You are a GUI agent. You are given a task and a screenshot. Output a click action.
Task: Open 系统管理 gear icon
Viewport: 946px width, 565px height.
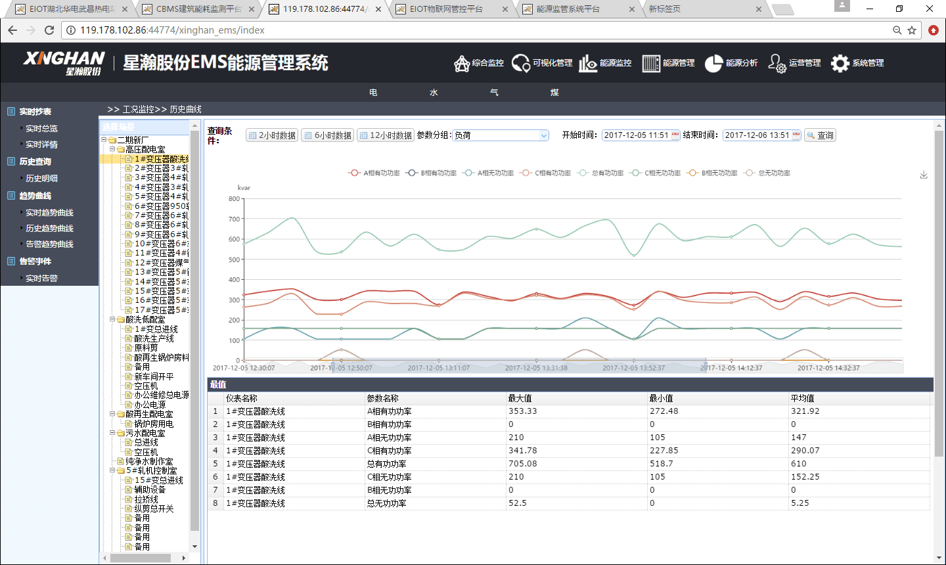tap(840, 63)
